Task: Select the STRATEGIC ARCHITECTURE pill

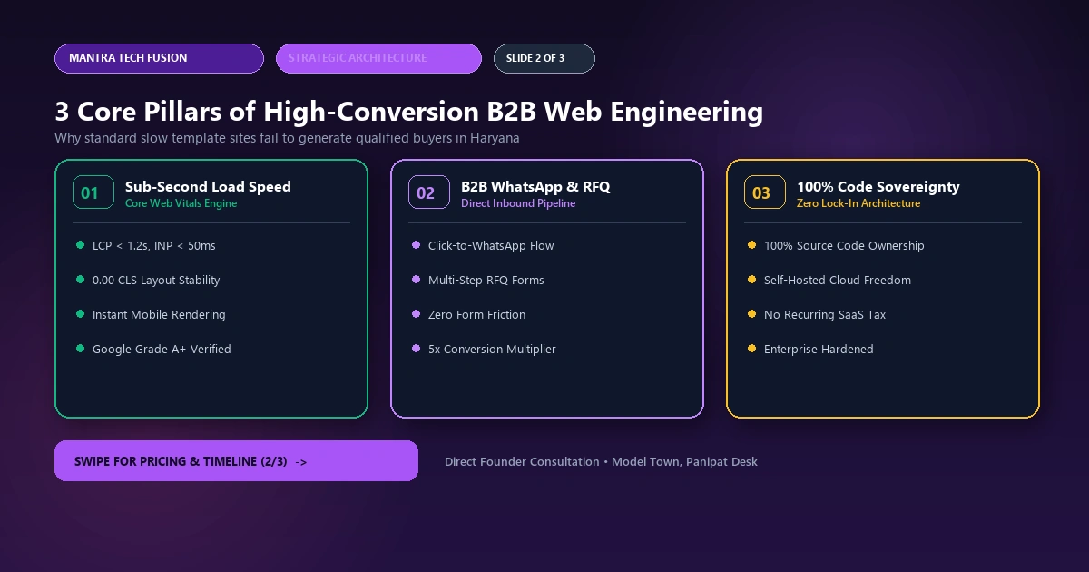Action: 378,58
